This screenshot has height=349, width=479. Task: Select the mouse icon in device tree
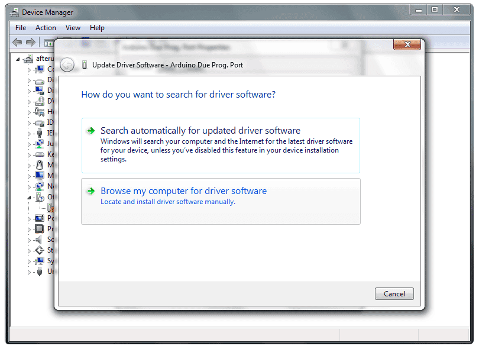pyautogui.click(x=39, y=165)
